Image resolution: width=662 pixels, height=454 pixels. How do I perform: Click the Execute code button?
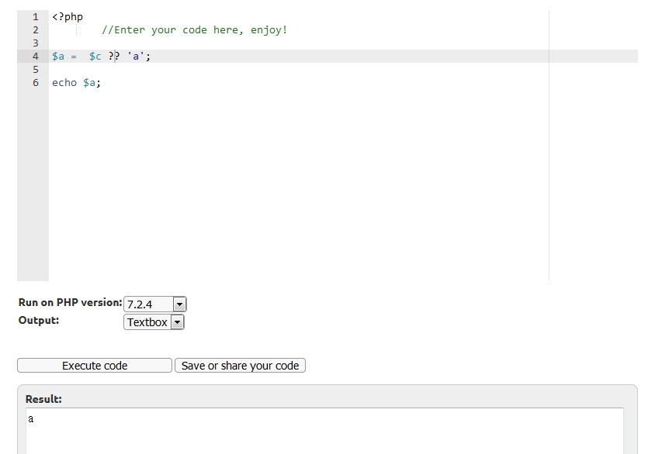94,366
